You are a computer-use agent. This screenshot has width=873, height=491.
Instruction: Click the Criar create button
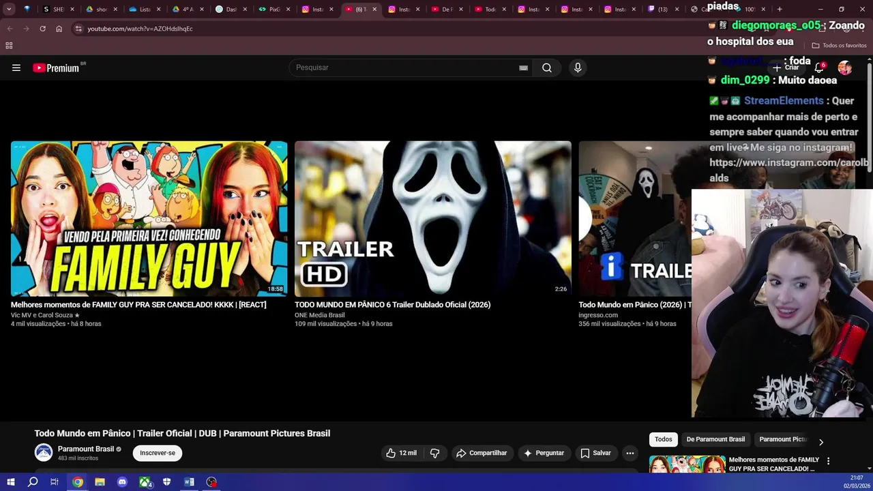click(x=786, y=68)
